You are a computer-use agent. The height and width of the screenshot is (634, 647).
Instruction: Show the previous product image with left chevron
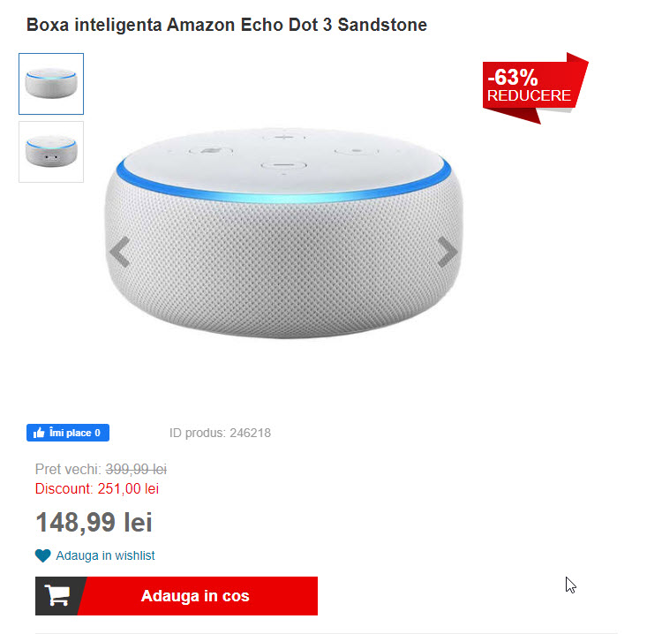click(x=120, y=252)
